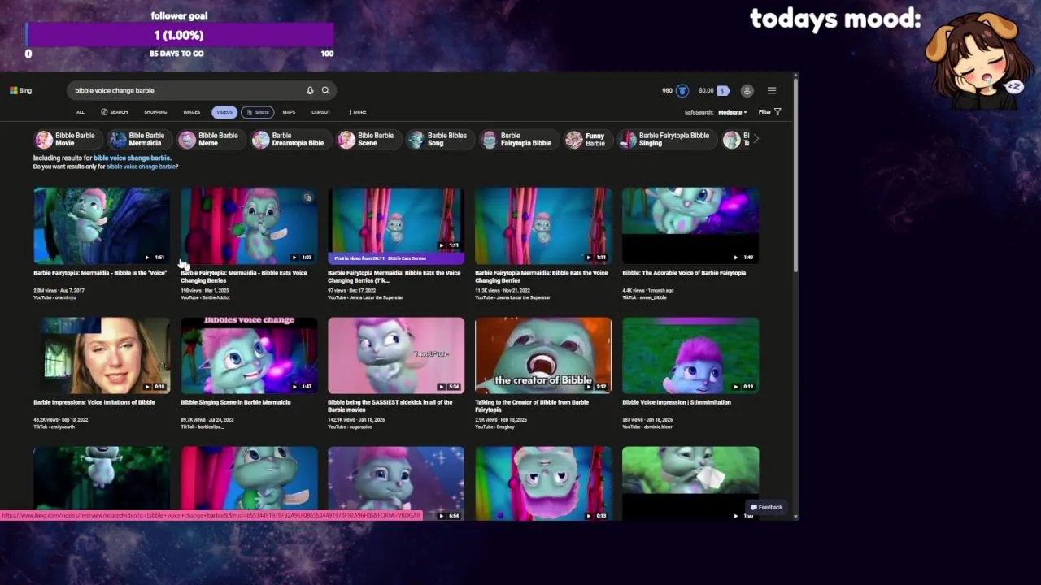The image size is (1041, 585).
Task: Switch to the SHOPPING tab
Action: [x=155, y=112]
